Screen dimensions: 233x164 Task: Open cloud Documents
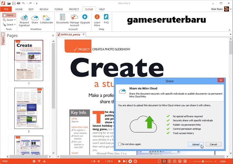[x=62, y=19]
